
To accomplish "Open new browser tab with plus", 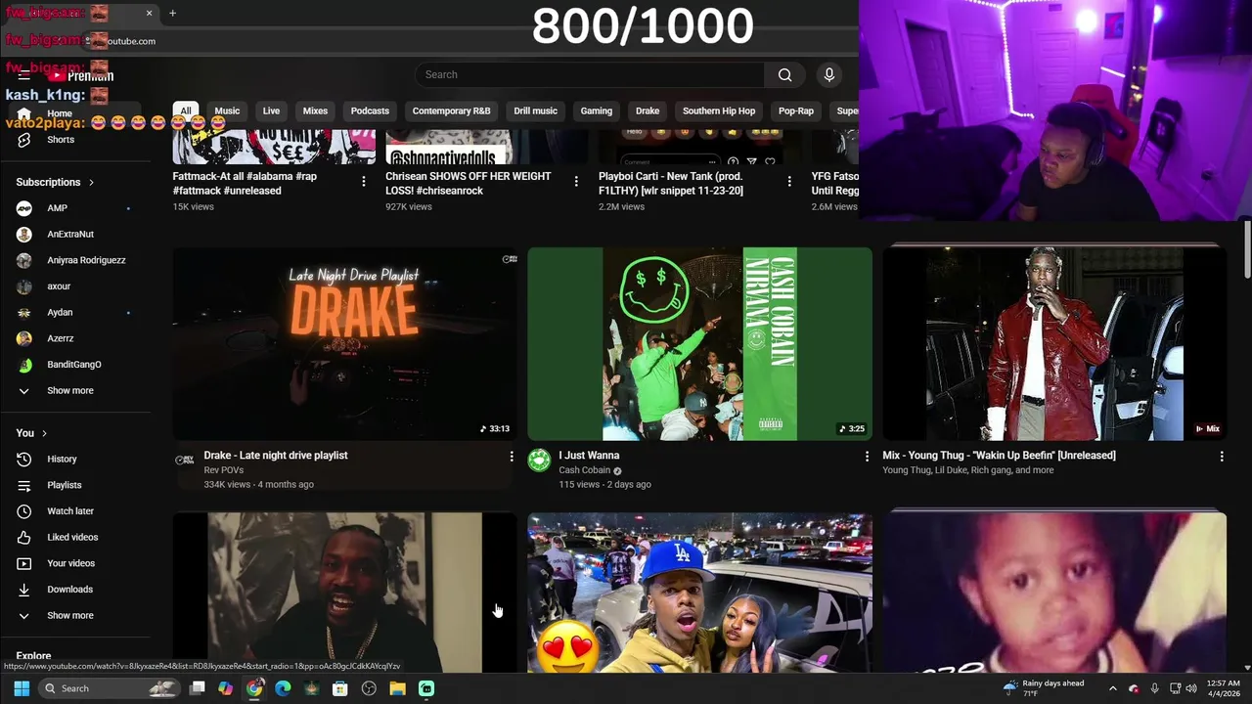I will coord(172,14).
